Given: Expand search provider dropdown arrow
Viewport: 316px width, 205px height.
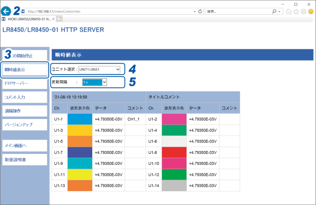Looking at the screenshot, I should point(280,11).
